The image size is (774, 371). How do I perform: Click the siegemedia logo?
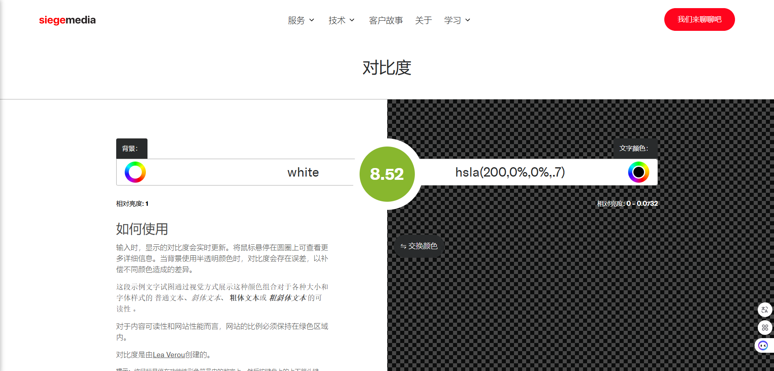click(x=67, y=20)
